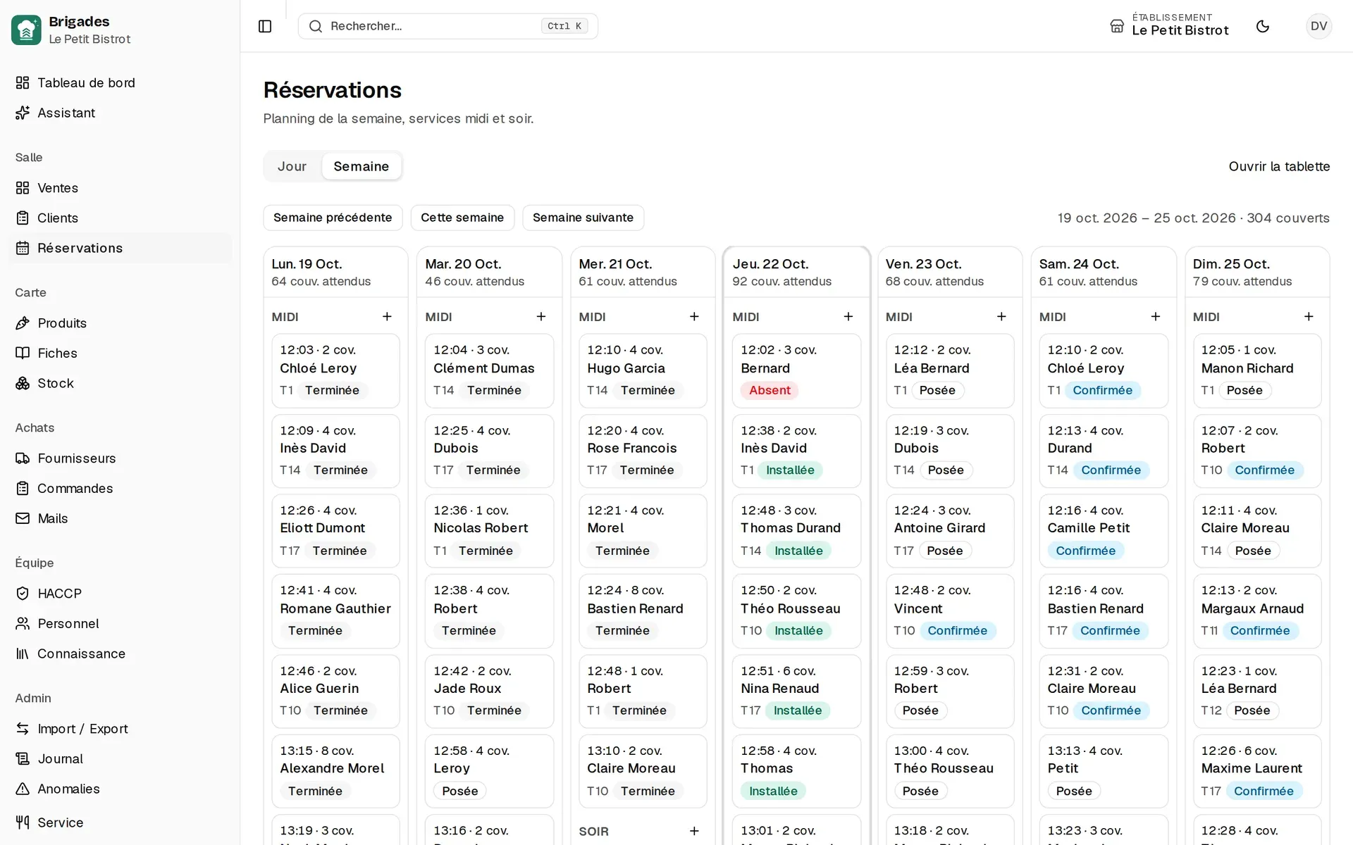1353x845 pixels.
Task: Add a MIDI reservation on Dim. 25 Oct.
Action: (x=1309, y=317)
